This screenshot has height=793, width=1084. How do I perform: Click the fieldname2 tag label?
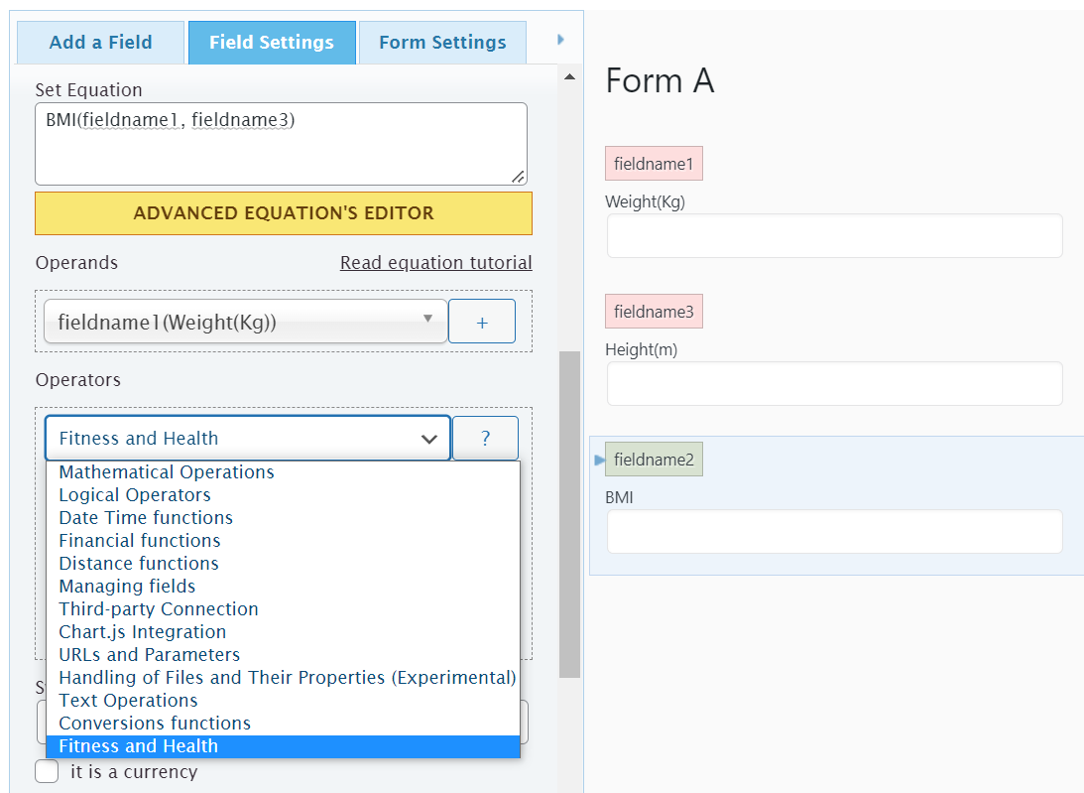pos(654,460)
